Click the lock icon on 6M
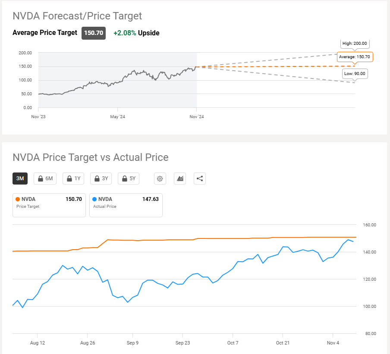Image resolution: width=390 pixels, height=354 pixels. click(x=40, y=179)
